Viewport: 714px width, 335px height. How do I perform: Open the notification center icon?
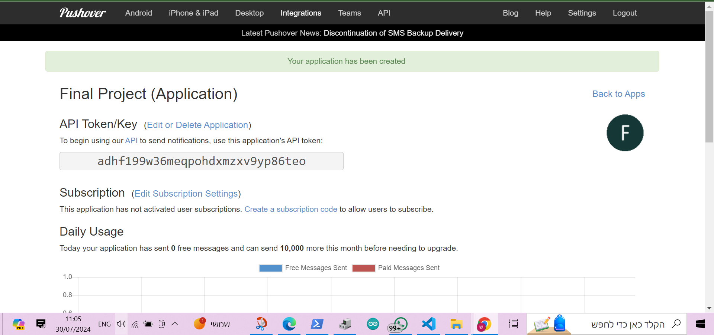click(x=41, y=324)
